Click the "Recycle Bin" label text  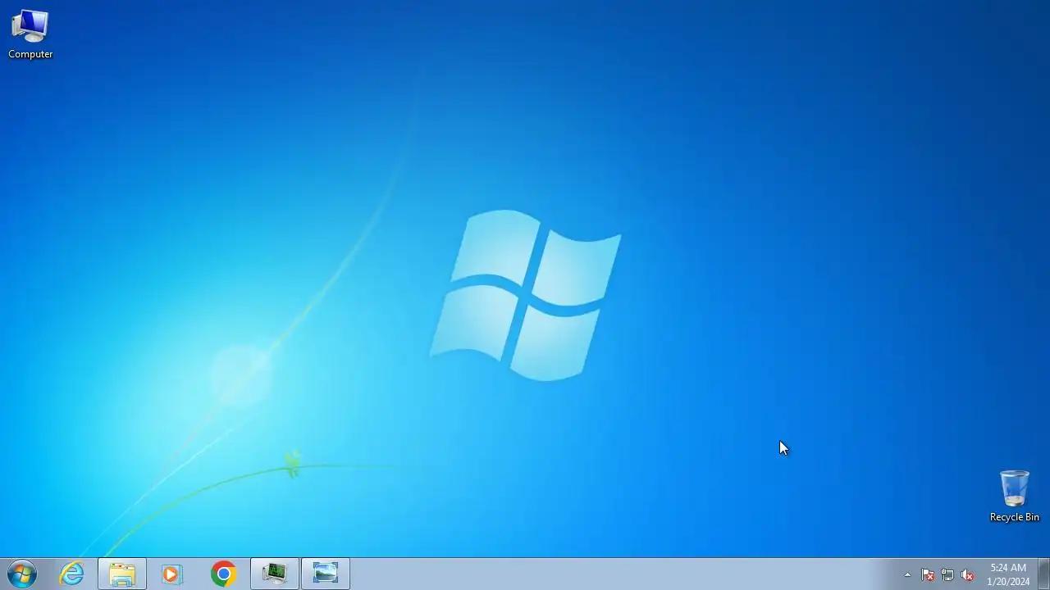click(x=1014, y=517)
